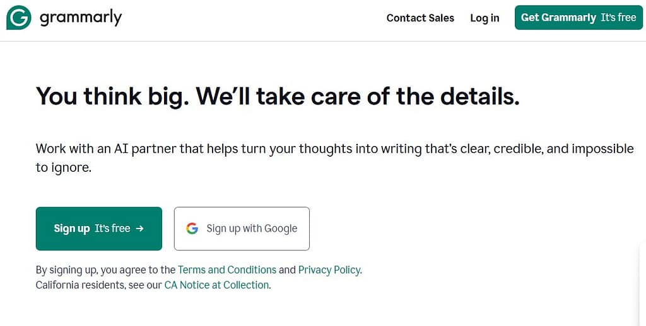Click the "It's free" label beside Sign up
The height and width of the screenshot is (326, 646).
point(112,228)
